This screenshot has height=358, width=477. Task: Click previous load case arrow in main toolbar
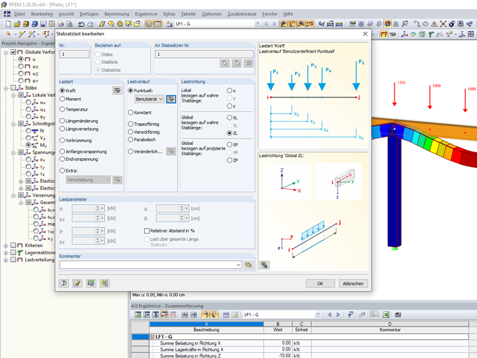click(266, 24)
